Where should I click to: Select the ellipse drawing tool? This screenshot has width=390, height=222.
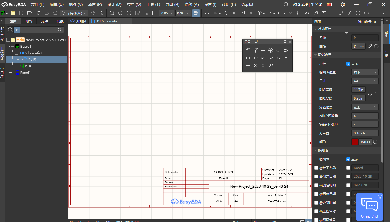(366, 13)
